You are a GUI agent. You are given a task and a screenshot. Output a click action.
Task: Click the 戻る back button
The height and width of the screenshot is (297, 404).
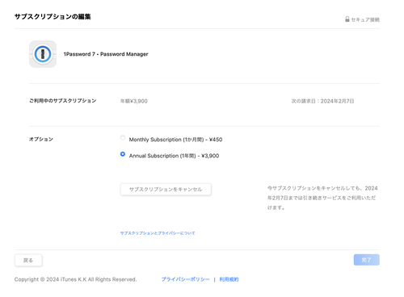click(x=28, y=260)
